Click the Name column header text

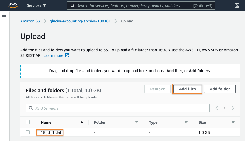[x=46, y=122]
